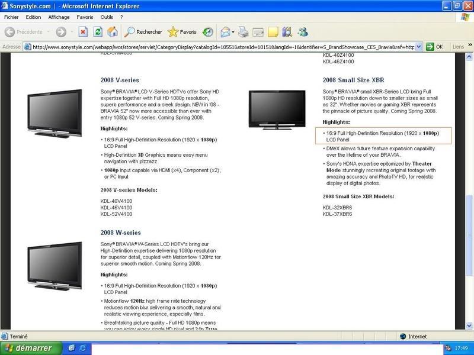Refresh the page with green arrows icon
Viewport: 474px width, 355px height.
coord(98,32)
